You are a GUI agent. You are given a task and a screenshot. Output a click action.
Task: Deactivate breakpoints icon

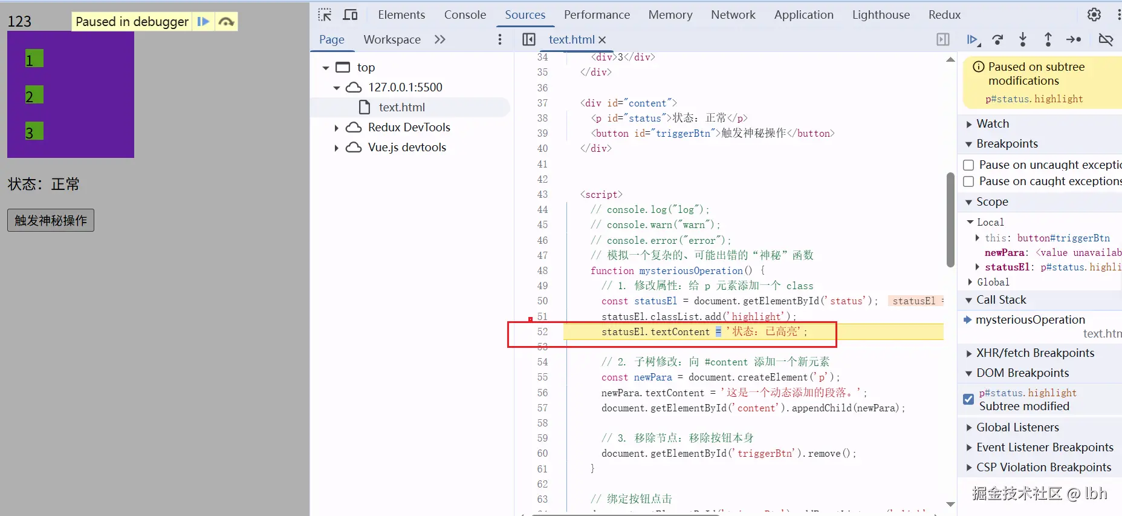pyautogui.click(x=1106, y=39)
